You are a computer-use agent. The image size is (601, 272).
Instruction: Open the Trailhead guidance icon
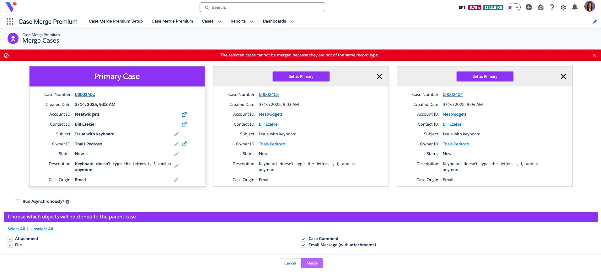tap(540, 7)
